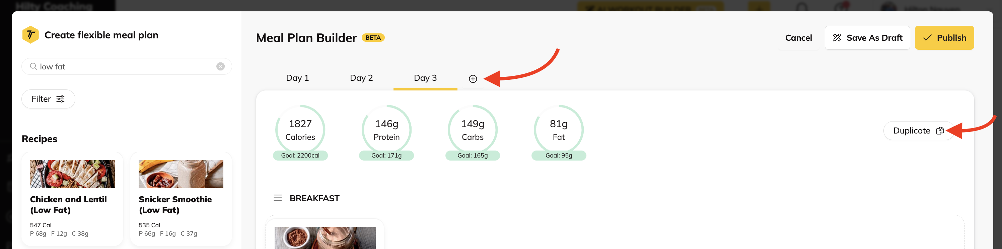The width and height of the screenshot is (1002, 249).
Task: Open the recipe Filter options
Action: tap(48, 99)
